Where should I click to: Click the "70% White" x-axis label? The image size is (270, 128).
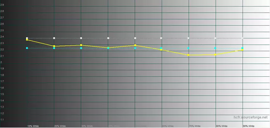[x=195, y=126]
